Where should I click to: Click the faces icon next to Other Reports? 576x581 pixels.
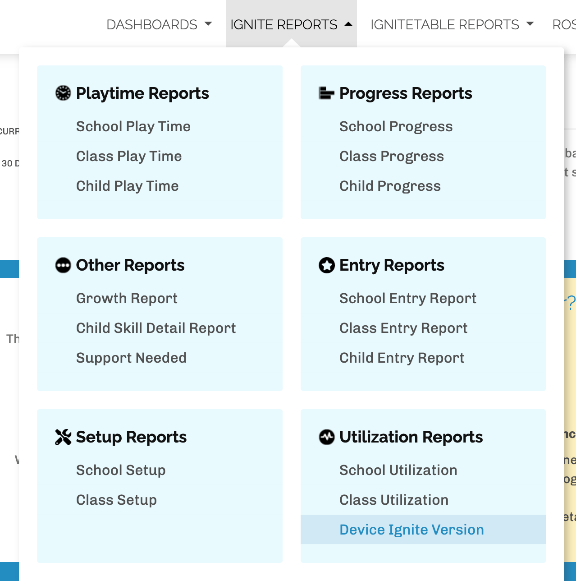pos(63,265)
